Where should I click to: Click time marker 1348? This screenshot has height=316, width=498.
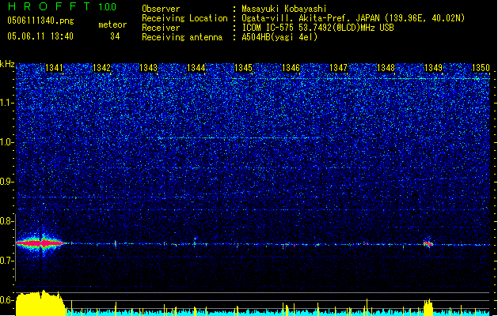[x=386, y=68]
